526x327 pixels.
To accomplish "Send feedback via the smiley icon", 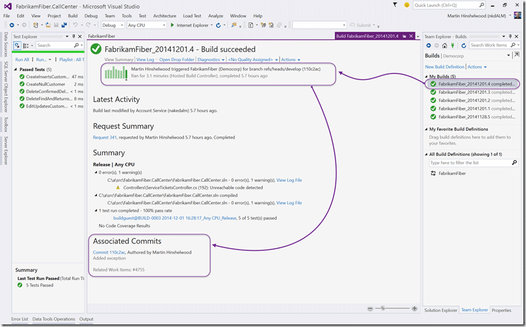I will point(406,5).
